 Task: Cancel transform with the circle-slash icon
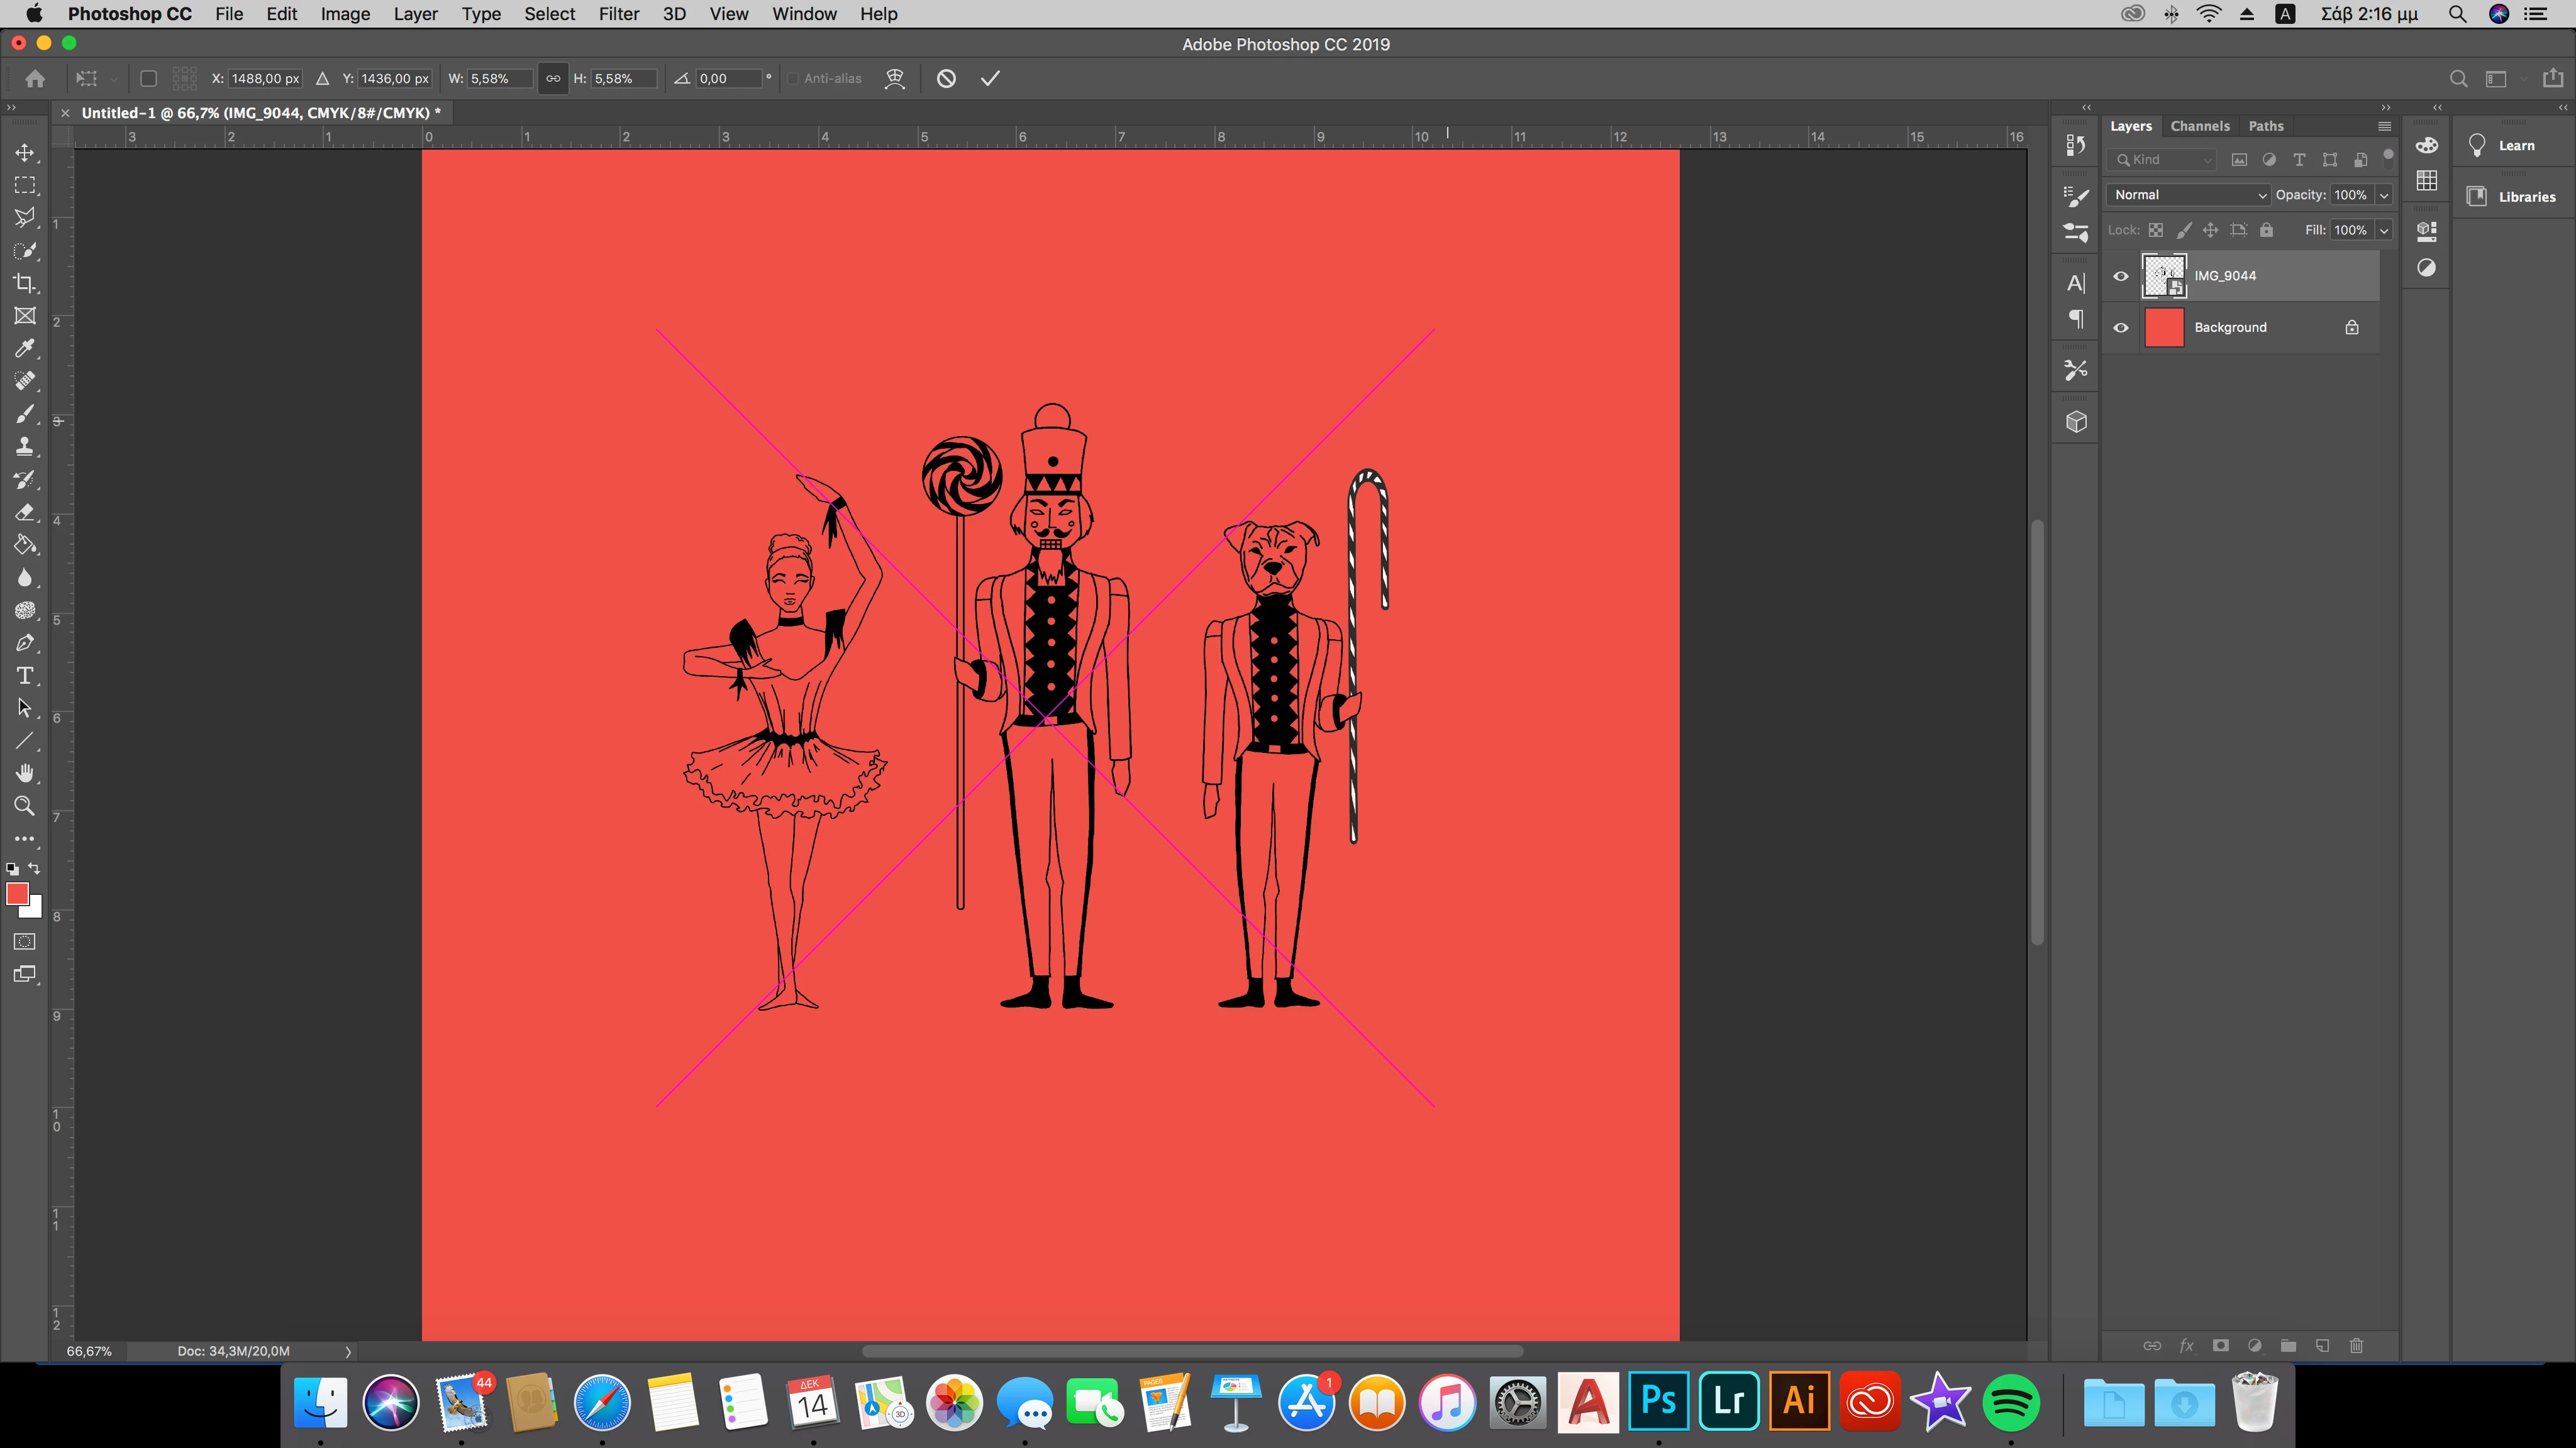[946, 79]
